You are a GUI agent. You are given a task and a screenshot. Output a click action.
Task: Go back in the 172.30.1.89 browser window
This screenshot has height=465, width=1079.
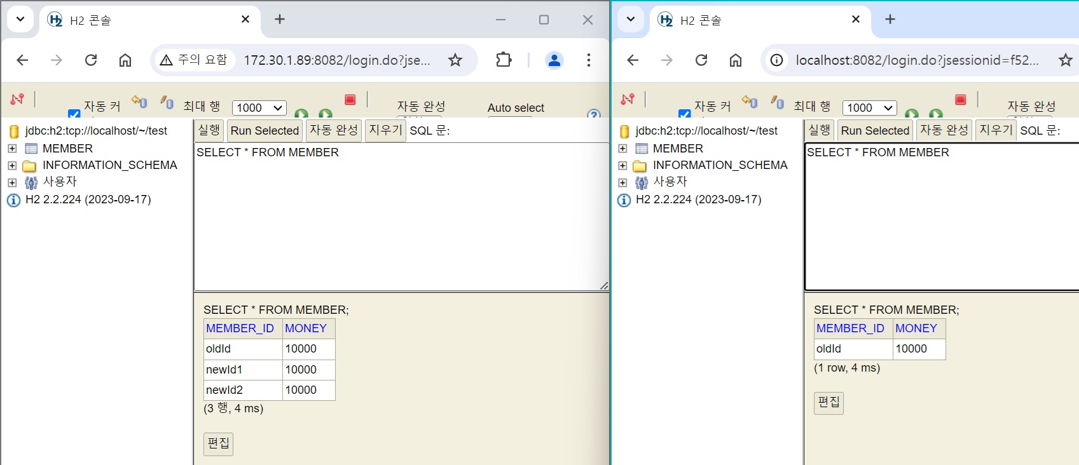(x=22, y=60)
